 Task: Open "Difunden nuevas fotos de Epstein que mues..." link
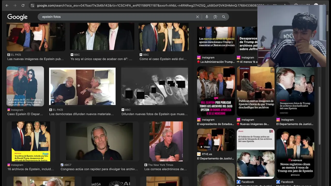pyautogui.click(x=155, y=114)
